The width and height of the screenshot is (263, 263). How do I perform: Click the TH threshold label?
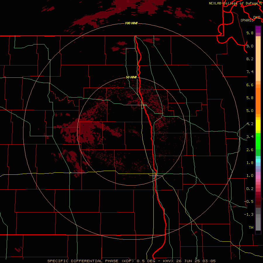(x=251, y=228)
